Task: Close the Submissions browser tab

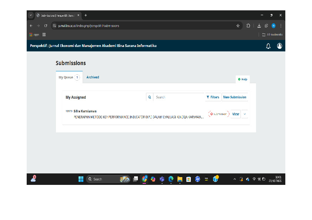Action: [x=79, y=15]
